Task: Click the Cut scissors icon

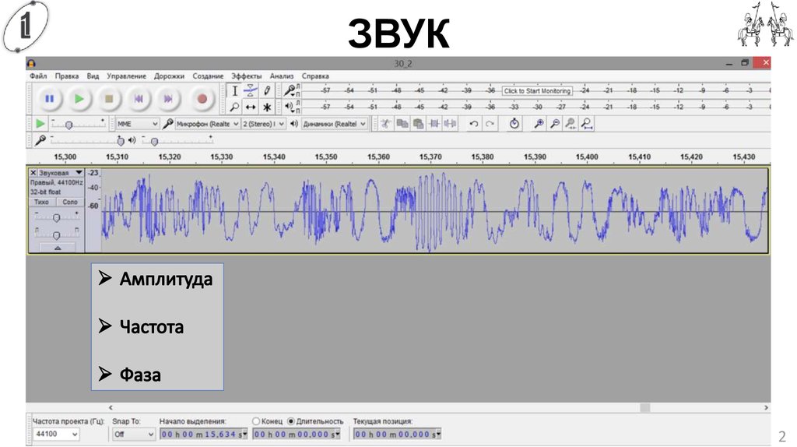Action: [x=386, y=124]
